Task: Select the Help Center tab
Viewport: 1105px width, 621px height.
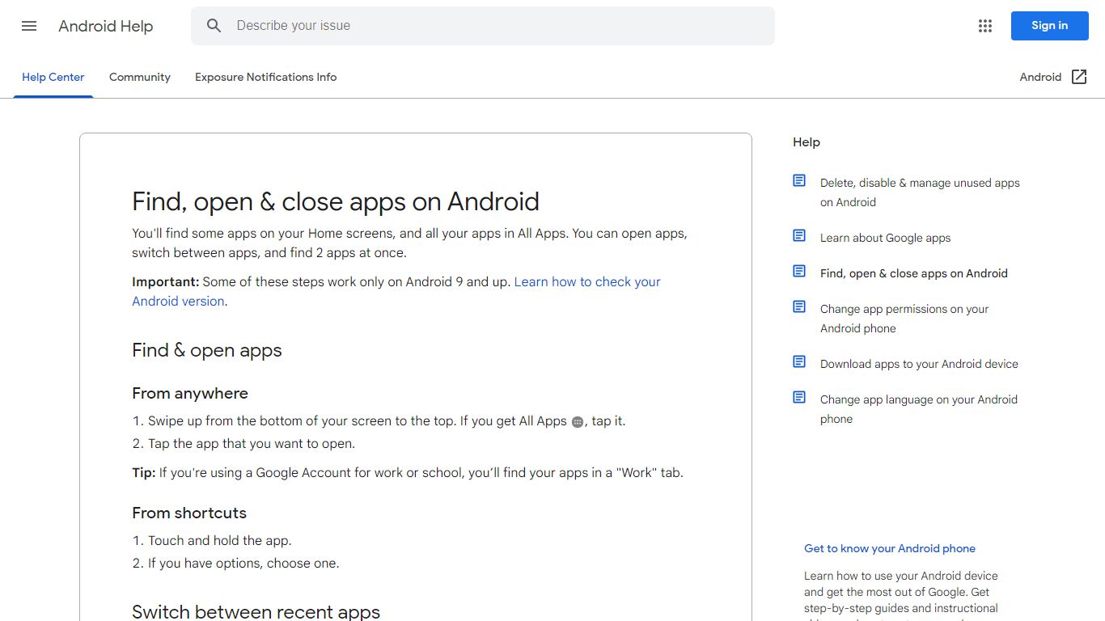Action: [53, 77]
